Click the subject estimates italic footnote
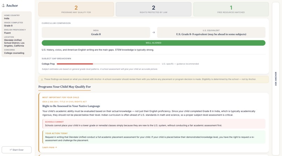282x156 pixels. (100, 69)
